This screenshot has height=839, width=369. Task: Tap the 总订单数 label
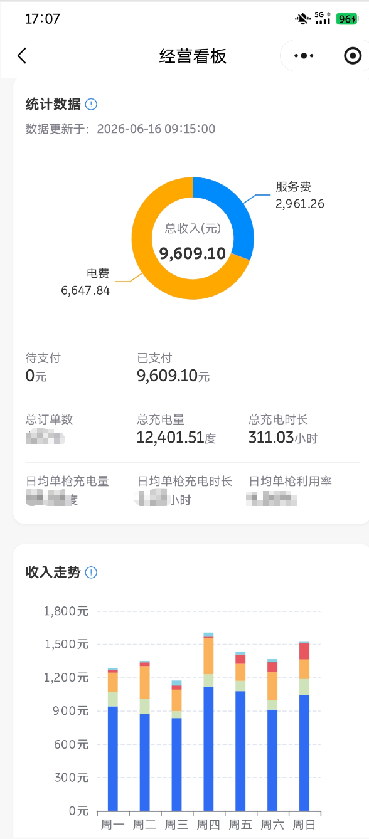pyautogui.click(x=49, y=419)
